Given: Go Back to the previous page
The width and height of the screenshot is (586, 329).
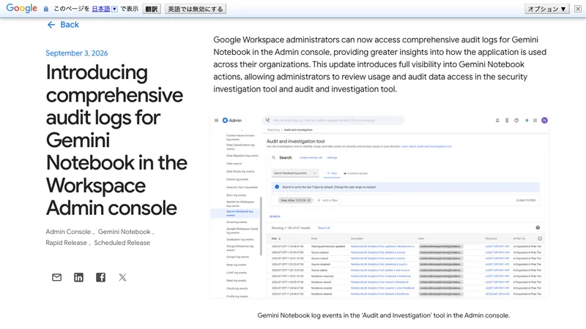Looking at the screenshot, I should (x=63, y=25).
